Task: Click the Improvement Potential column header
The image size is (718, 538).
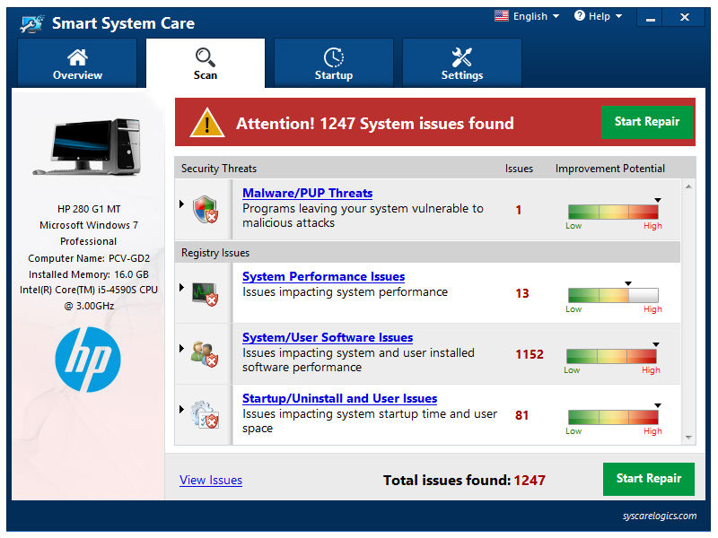Action: (x=610, y=169)
